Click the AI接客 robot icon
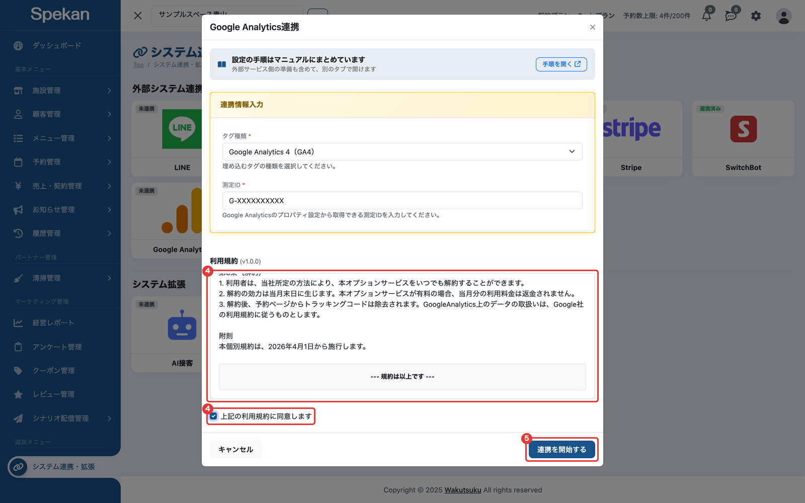The height and width of the screenshot is (503, 805). [182, 325]
